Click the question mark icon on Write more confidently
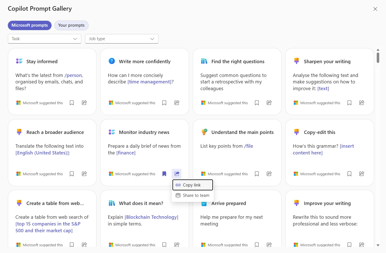 (x=112, y=61)
